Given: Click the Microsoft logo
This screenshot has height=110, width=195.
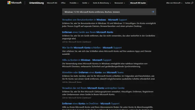Looking at the screenshot, I should [14, 3].
